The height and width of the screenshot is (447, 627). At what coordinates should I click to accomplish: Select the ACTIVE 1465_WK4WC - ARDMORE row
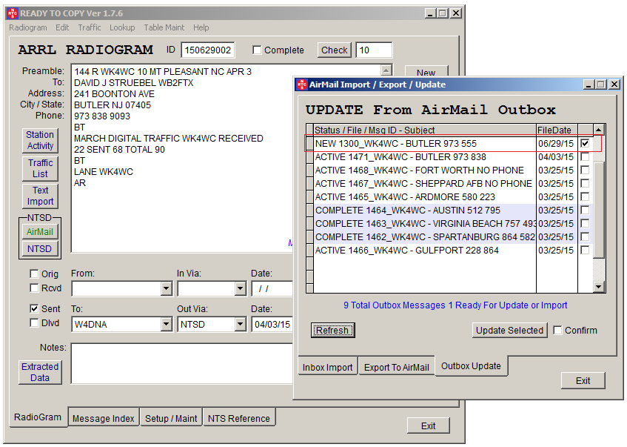coord(425,196)
